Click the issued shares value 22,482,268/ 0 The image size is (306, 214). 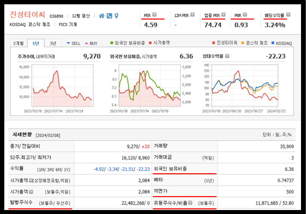tap(136, 203)
